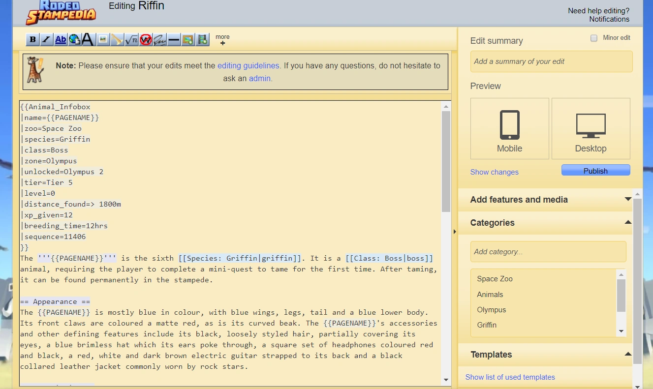Image resolution: width=653 pixels, height=389 pixels.
Task: Click the down arrow of the editor scrollbar
Action: [x=446, y=380]
